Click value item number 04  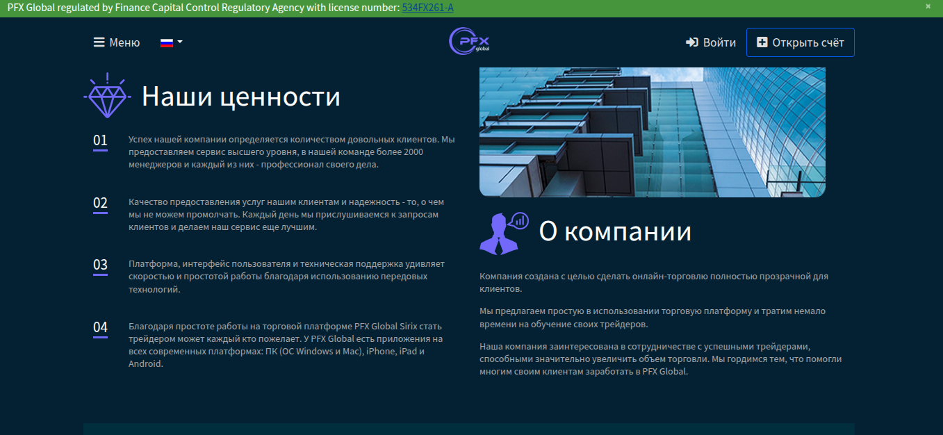click(101, 327)
